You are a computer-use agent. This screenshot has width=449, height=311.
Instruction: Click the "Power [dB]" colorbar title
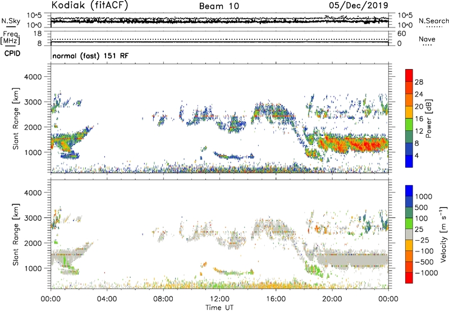[x=429, y=118]
